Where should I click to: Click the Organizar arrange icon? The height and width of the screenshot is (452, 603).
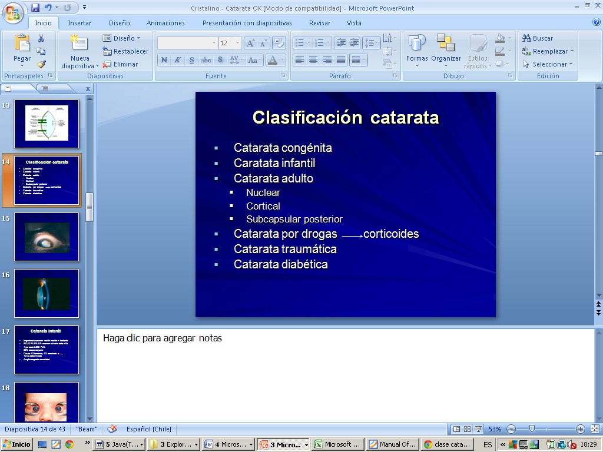446,50
